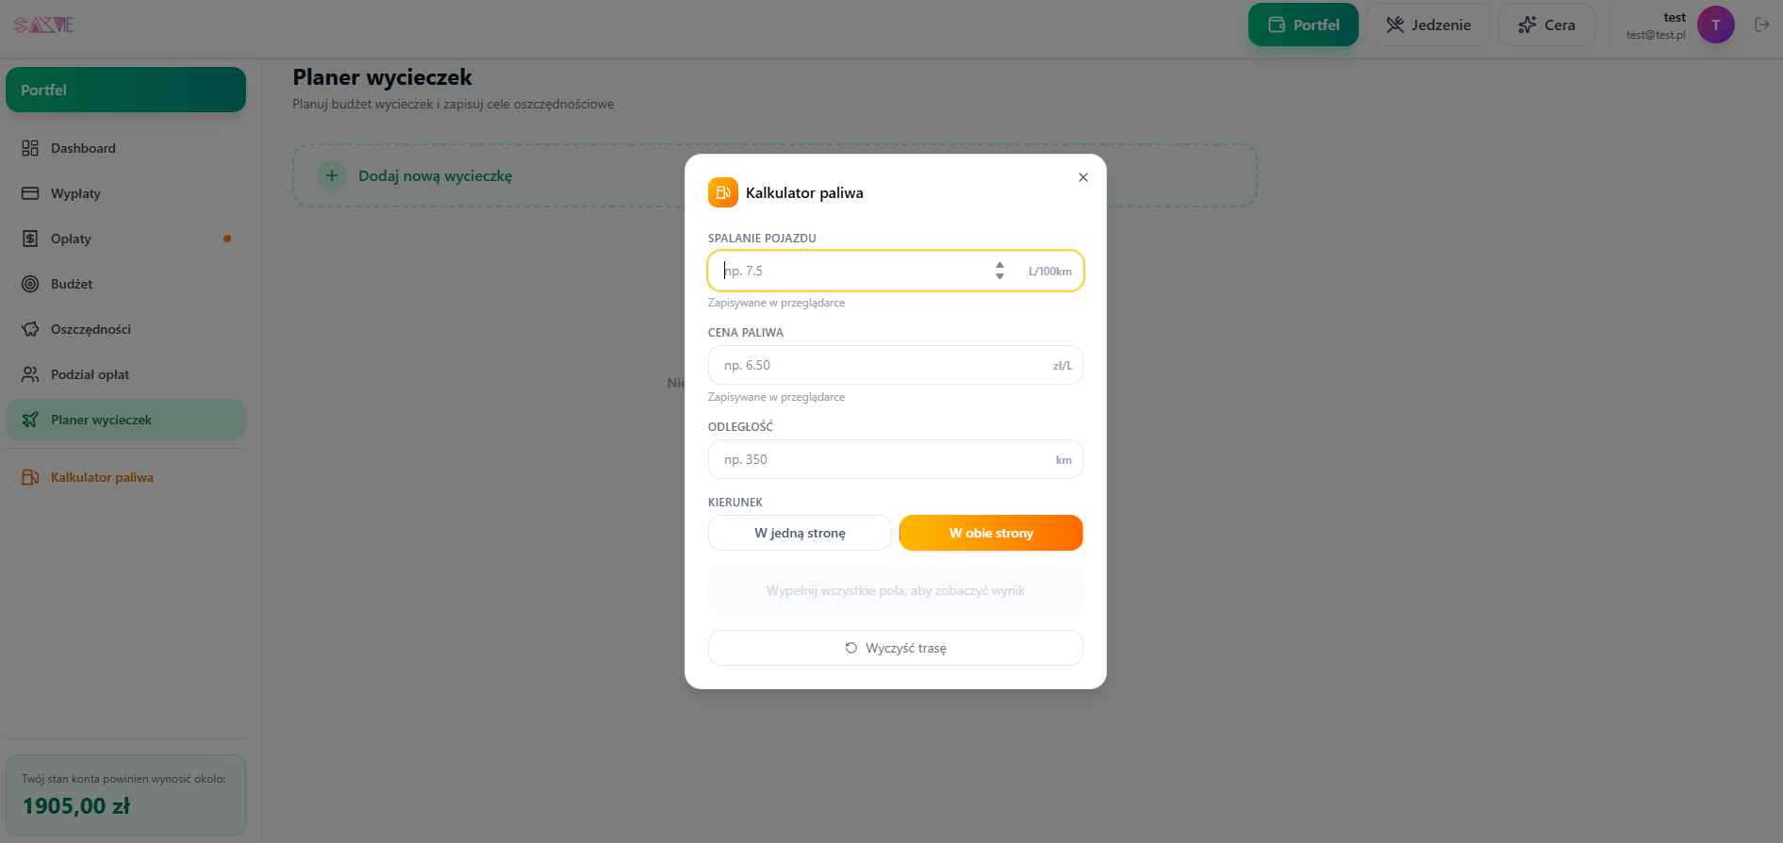Click the Opłaty receipt icon
1783x843 pixels.
click(x=30, y=239)
